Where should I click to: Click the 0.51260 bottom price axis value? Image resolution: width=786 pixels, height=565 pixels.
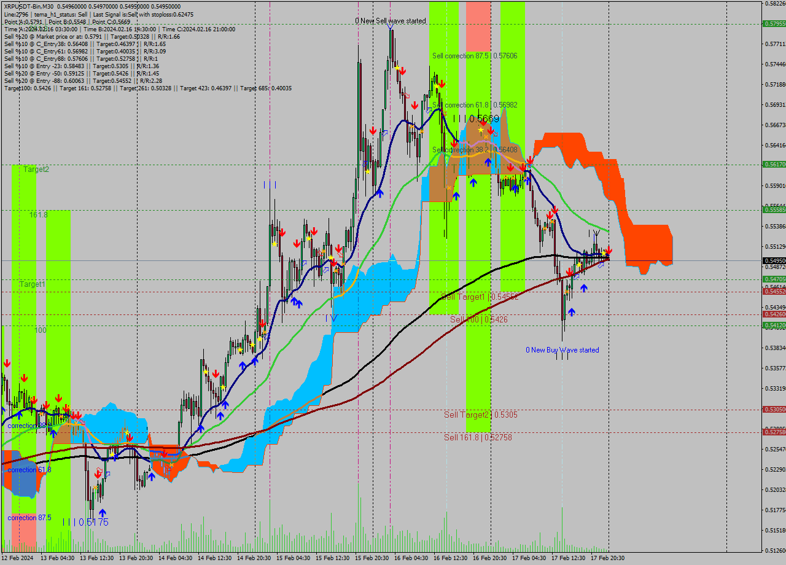click(x=776, y=550)
